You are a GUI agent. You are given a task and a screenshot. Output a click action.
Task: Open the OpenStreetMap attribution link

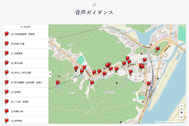click(x=180, y=122)
